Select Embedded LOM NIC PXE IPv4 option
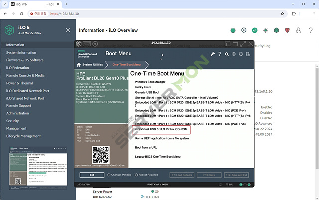Viewport: 319px width, 200px height. coord(190,111)
